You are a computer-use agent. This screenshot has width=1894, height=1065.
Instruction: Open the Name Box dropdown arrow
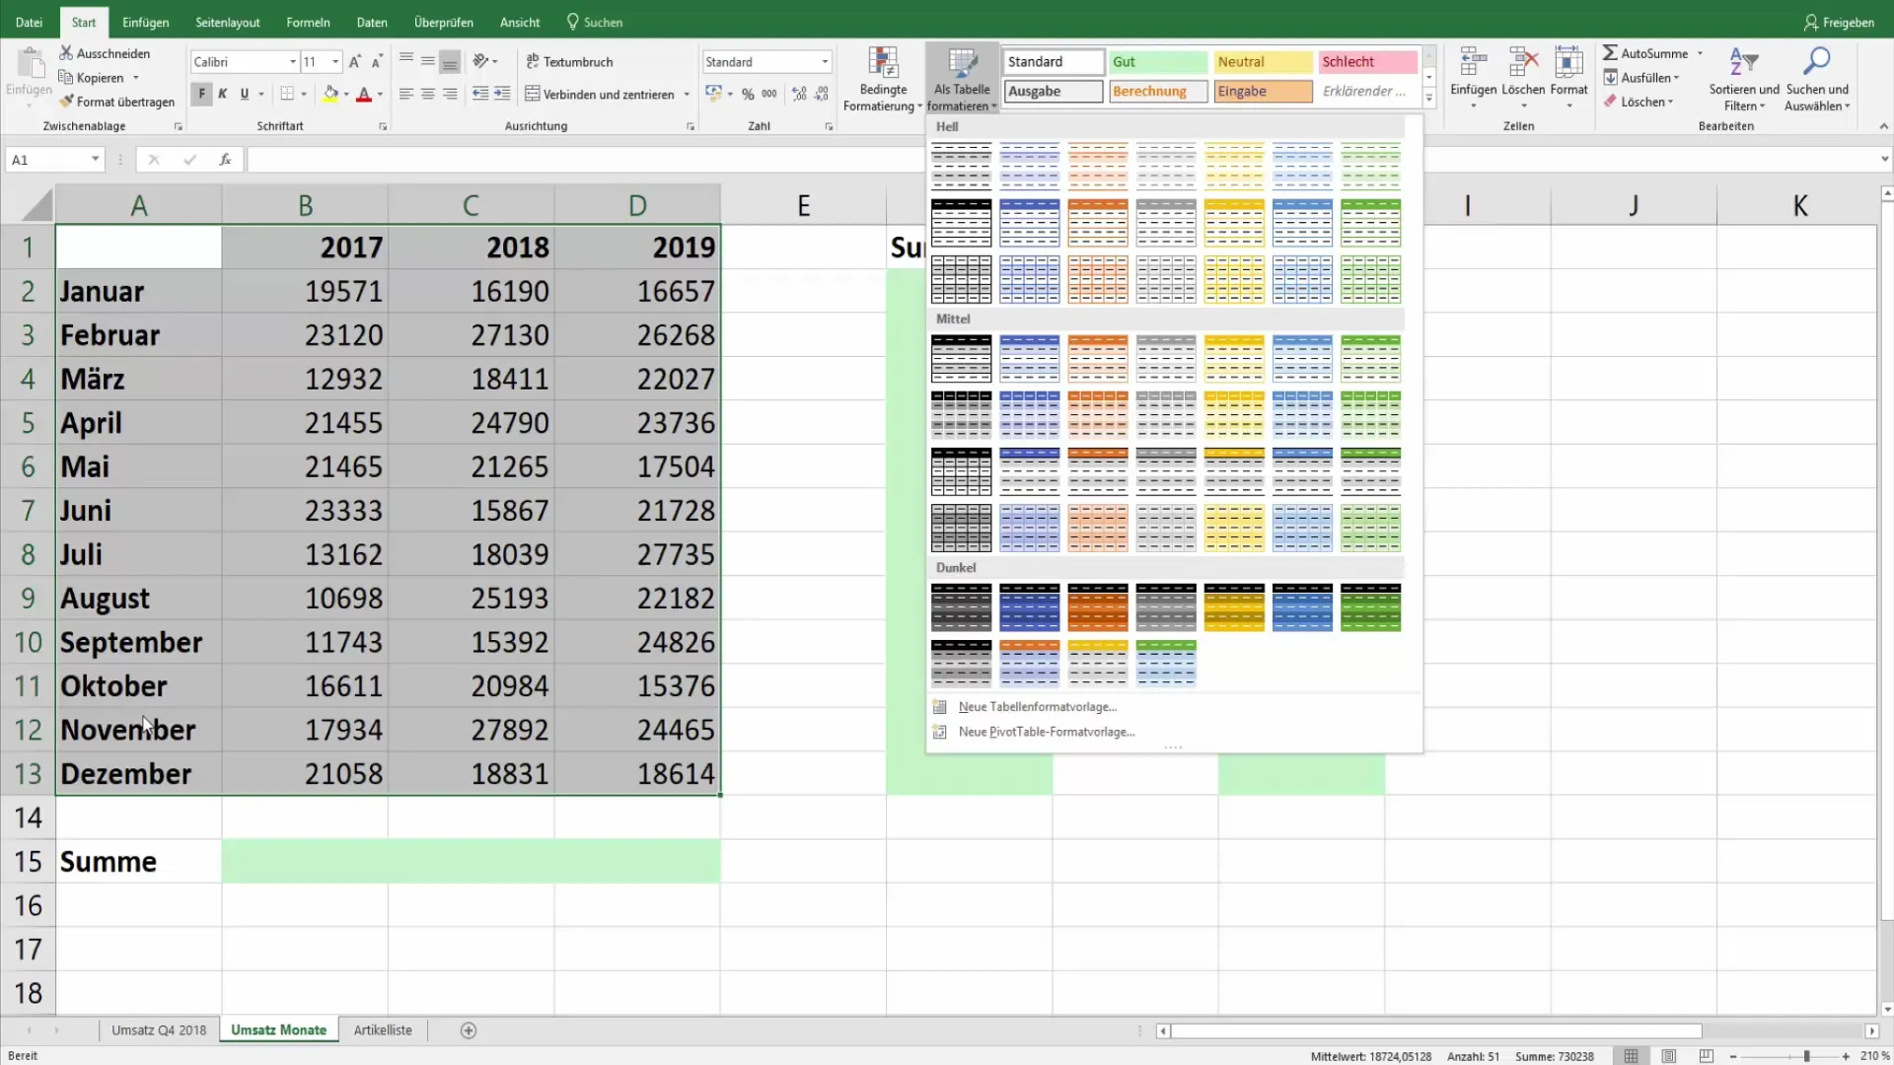95,160
